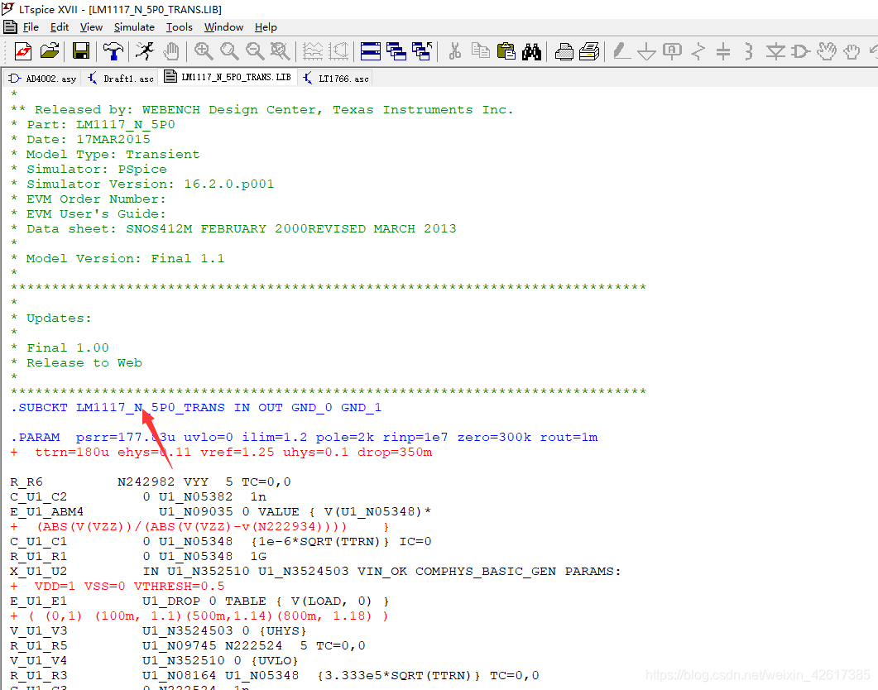Switch to the Draft1.asc tab
Image resolution: width=878 pixels, height=690 pixels.
121,79
